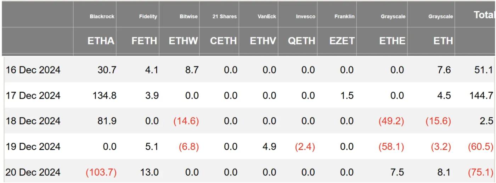Select the 17 Dec 2024 date cell

tap(33, 96)
